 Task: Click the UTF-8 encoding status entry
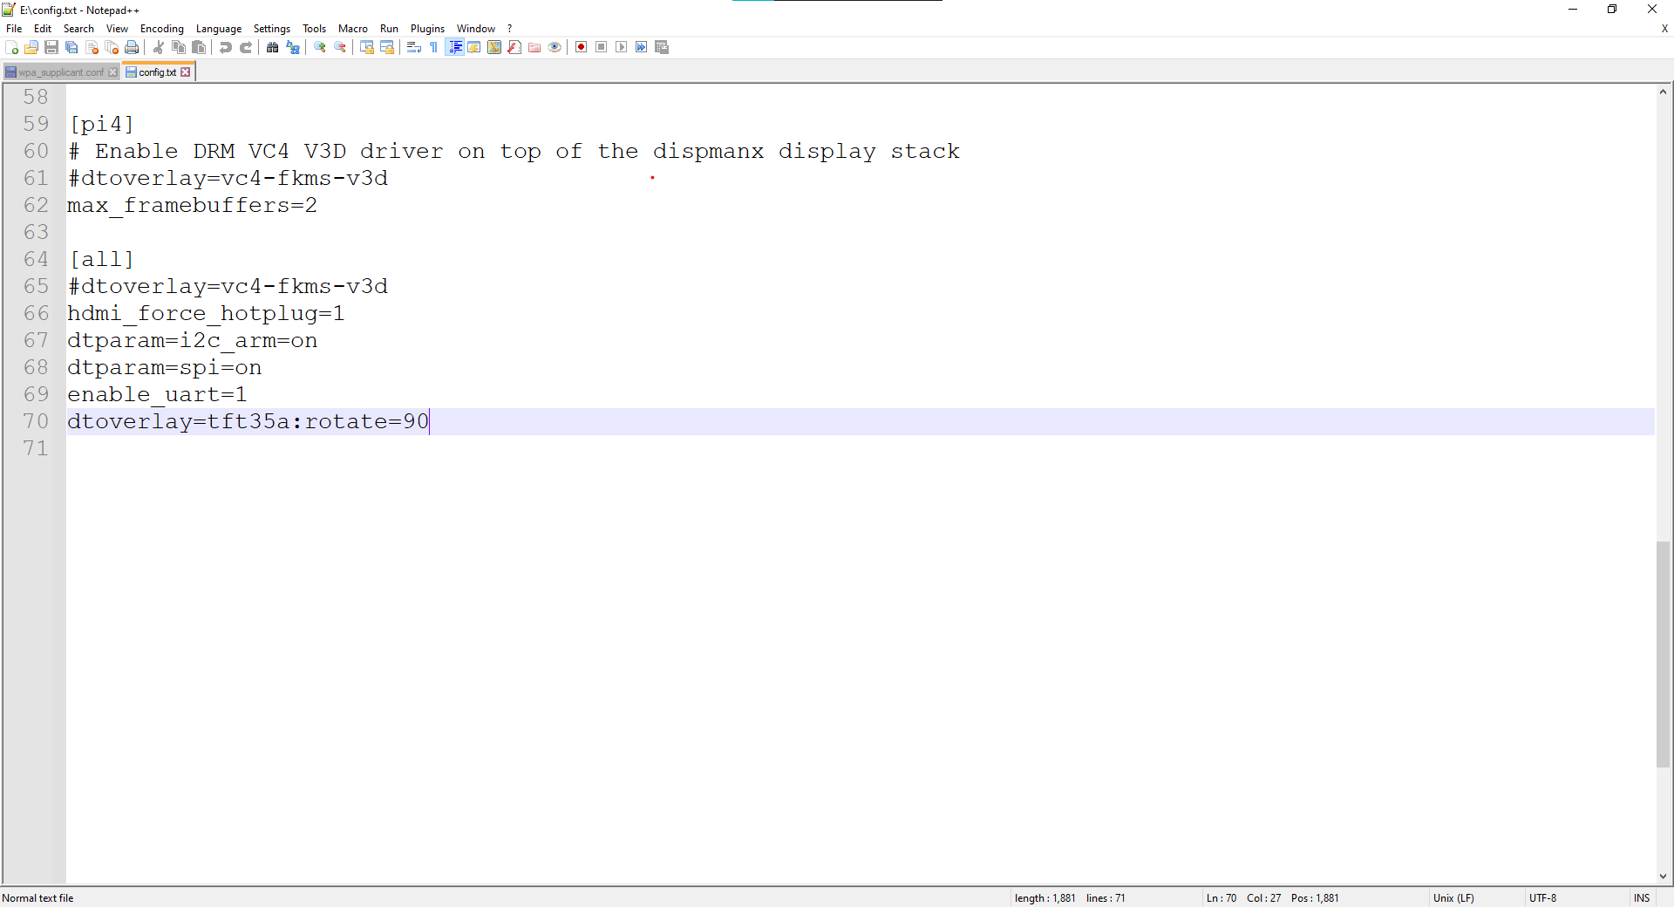pos(1542,898)
